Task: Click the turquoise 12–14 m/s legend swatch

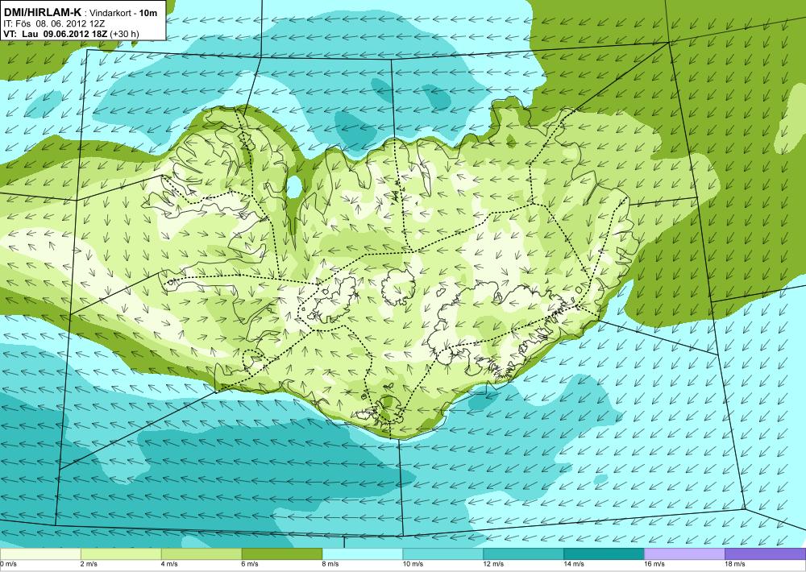Action: click(524, 554)
